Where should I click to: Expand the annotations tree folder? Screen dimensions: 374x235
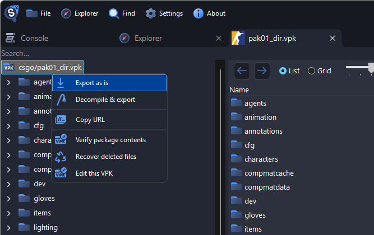point(8,111)
